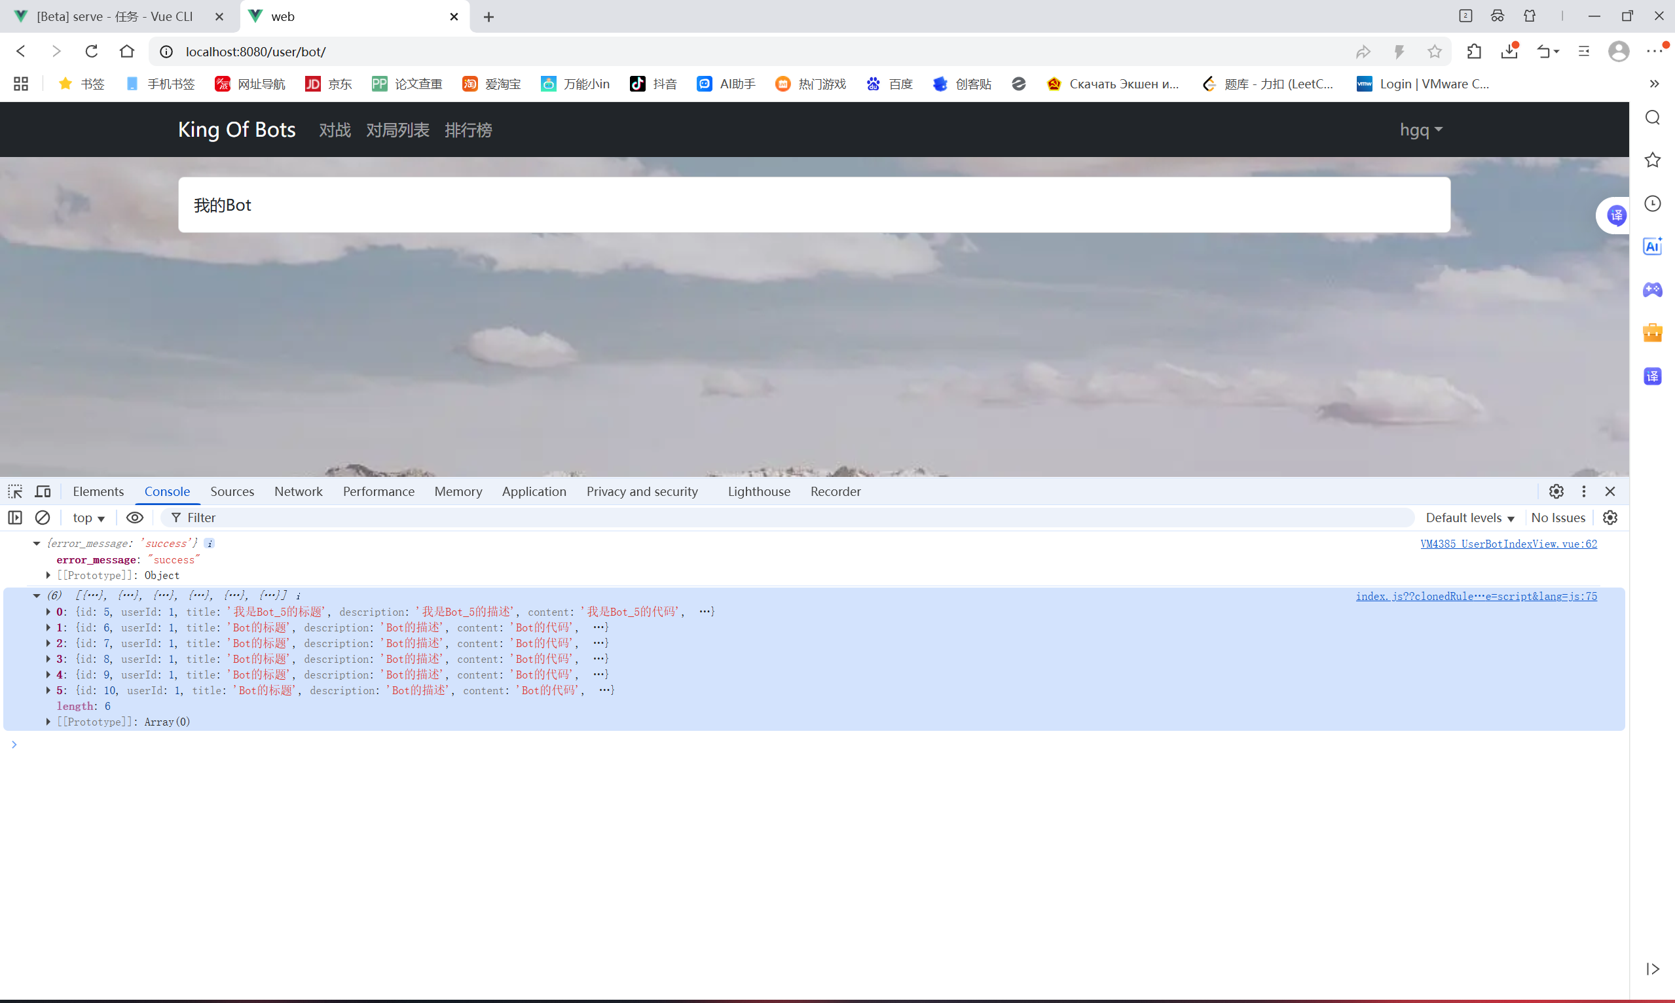Switch to the Elements tab
Image resolution: width=1675 pixels, height=1003 pixels.
[x=98, y=491]
